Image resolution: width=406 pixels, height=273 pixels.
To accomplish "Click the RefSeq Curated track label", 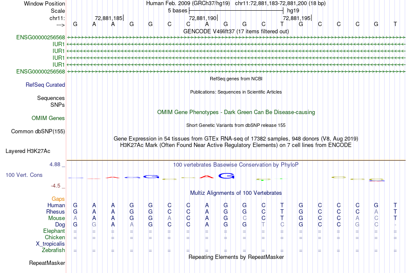I will [x=45, y=85].
